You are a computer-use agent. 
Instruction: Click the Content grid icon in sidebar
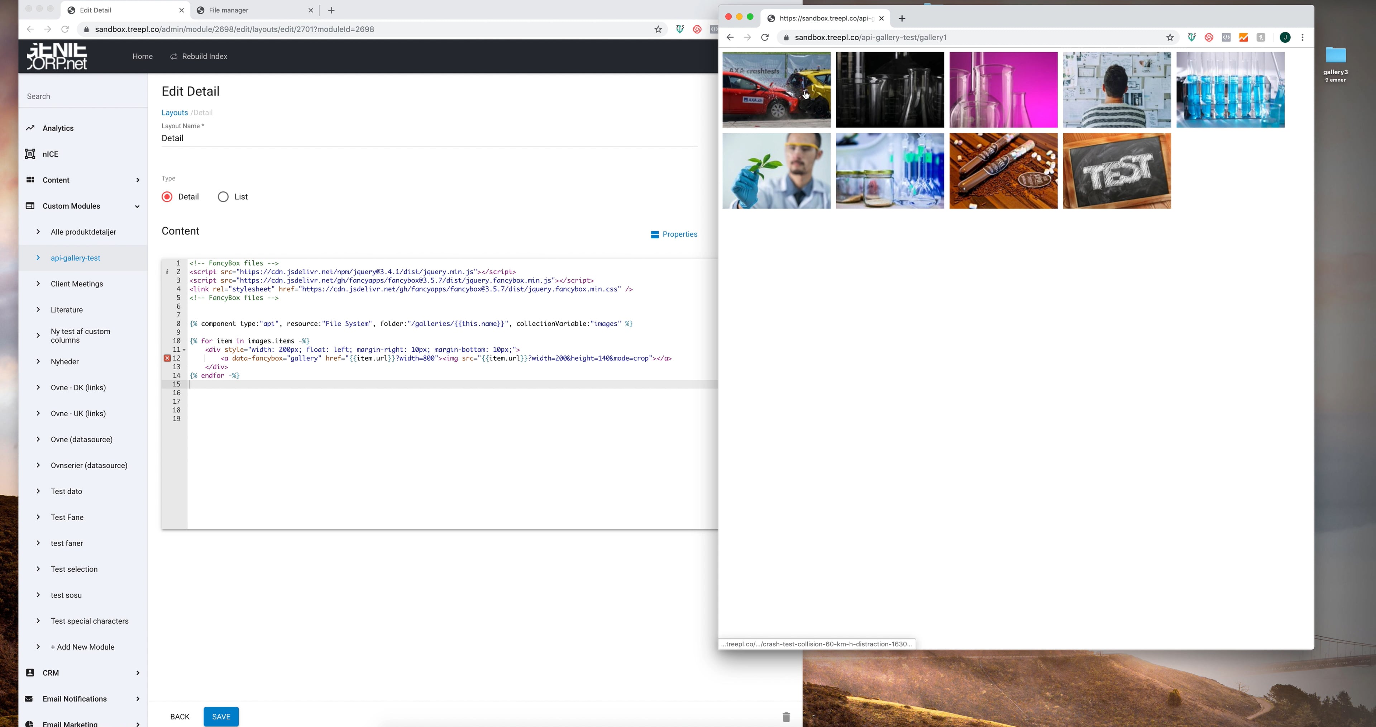[x=30, y=180]
